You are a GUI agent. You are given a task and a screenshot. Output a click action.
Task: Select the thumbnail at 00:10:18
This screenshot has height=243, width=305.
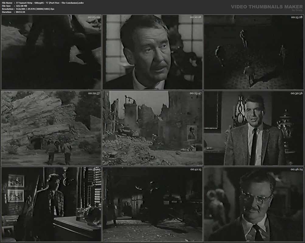(153, 52)
